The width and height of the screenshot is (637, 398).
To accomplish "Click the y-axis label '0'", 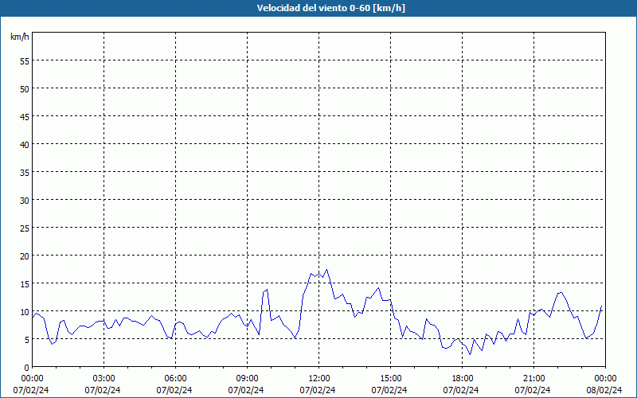I will click(x=27, y=368).
